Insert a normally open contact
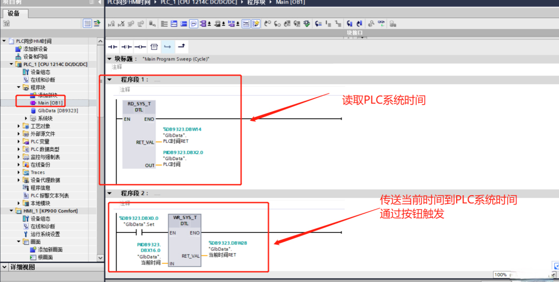Screen dimensions: 559x282 [112, 46]
